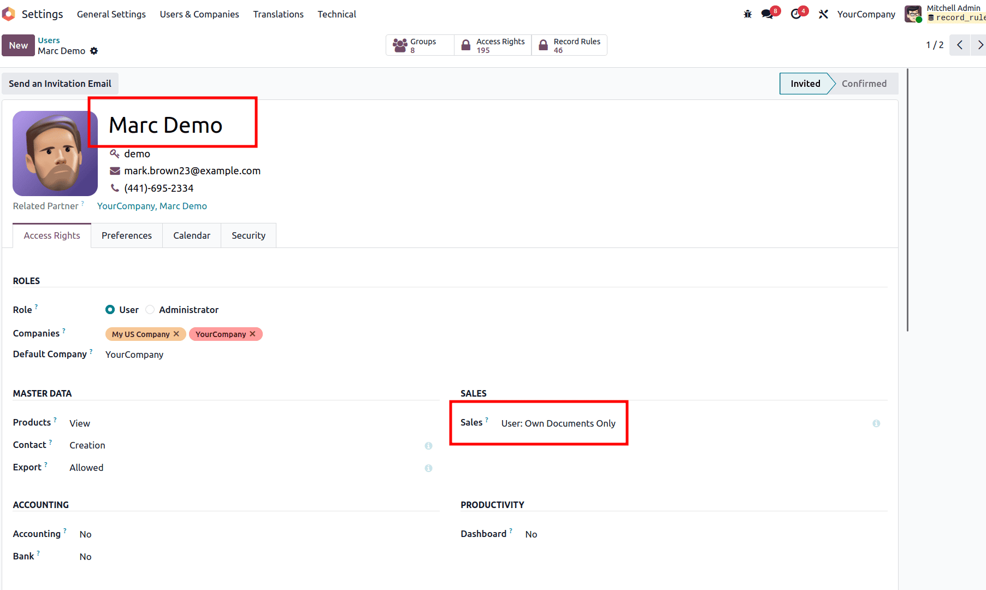The height and width of the screenshot is (590, 986).
Task: Open the YourCompany, Marc Demo partner link
Action: (152, 206)
